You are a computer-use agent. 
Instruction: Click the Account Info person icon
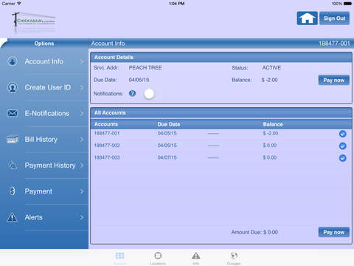point(13,61)
